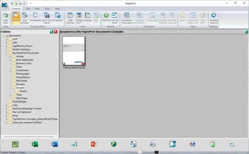
Task: Collapse the Документы root folder
Action: click(x=3, y=36)
